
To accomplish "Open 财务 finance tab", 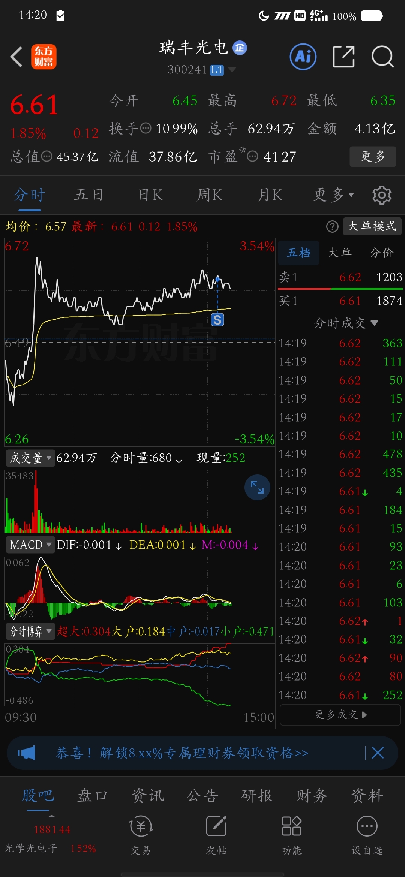I will [312, 795].
